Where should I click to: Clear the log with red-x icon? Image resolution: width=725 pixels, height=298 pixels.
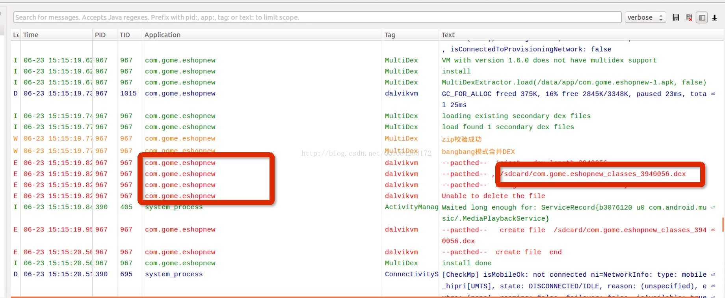pyautogui.click(x=689, y=17)
